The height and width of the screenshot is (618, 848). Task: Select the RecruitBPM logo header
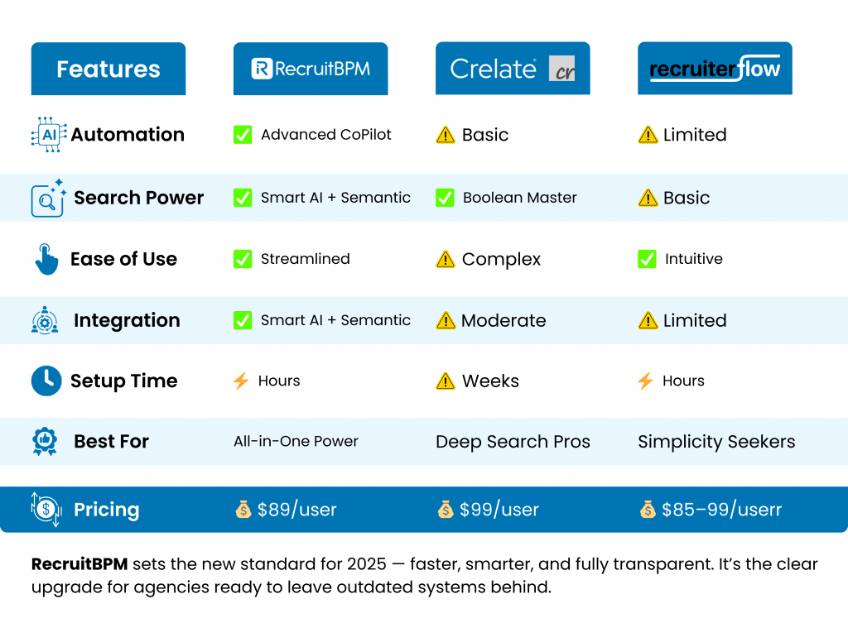click(x=311, y=69)
